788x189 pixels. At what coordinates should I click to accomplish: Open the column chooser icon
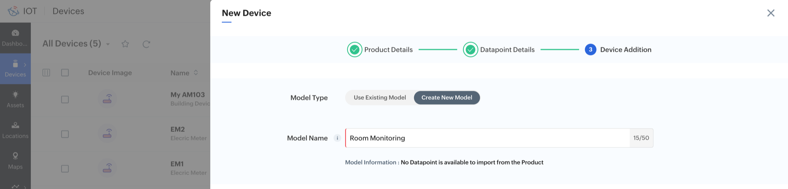[x=46, y=73]
